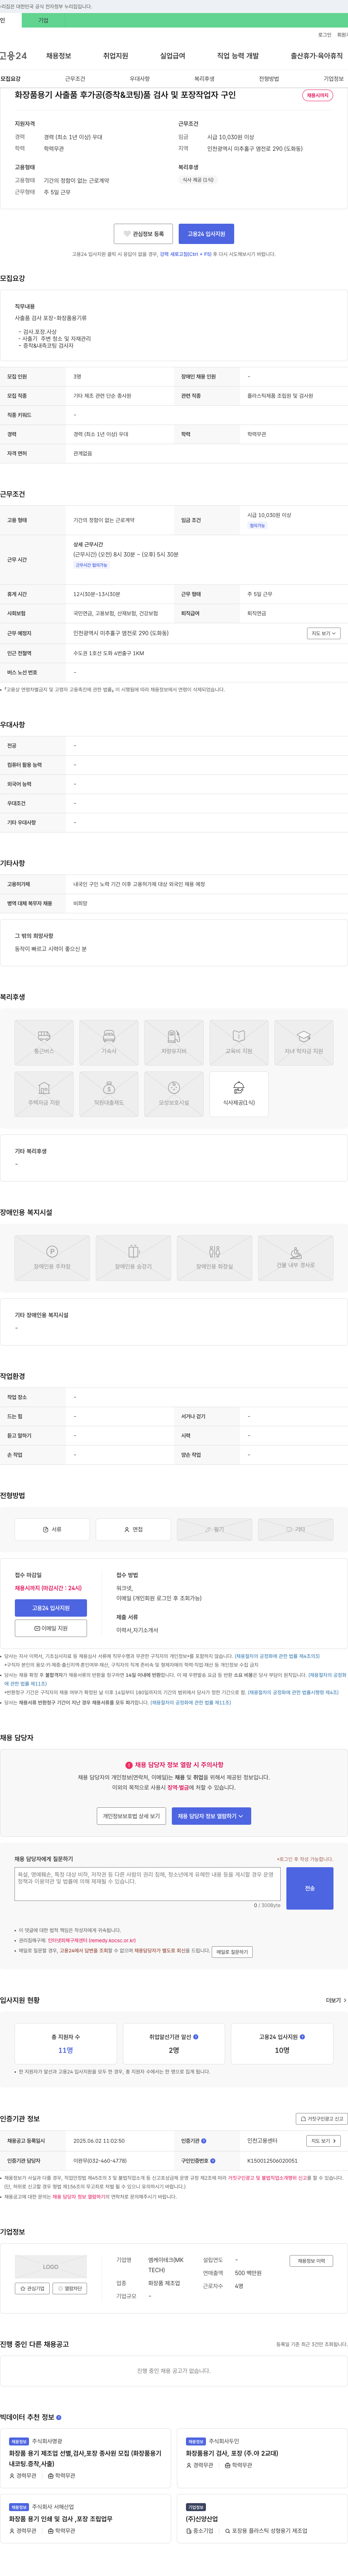Viewport: 348px width, 2576px height.
Task: Click info icon beside 취업알선기관 알선
Action: point(196,2036)
